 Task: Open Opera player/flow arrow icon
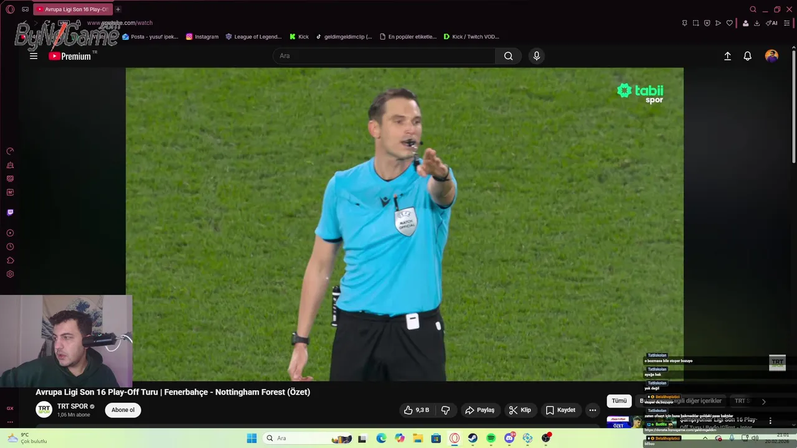point(718,23)
